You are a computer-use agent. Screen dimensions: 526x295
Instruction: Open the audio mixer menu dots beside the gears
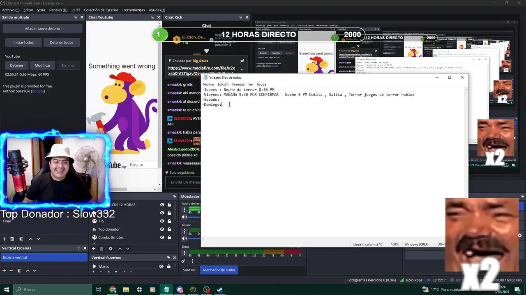[x=192, y=261]
